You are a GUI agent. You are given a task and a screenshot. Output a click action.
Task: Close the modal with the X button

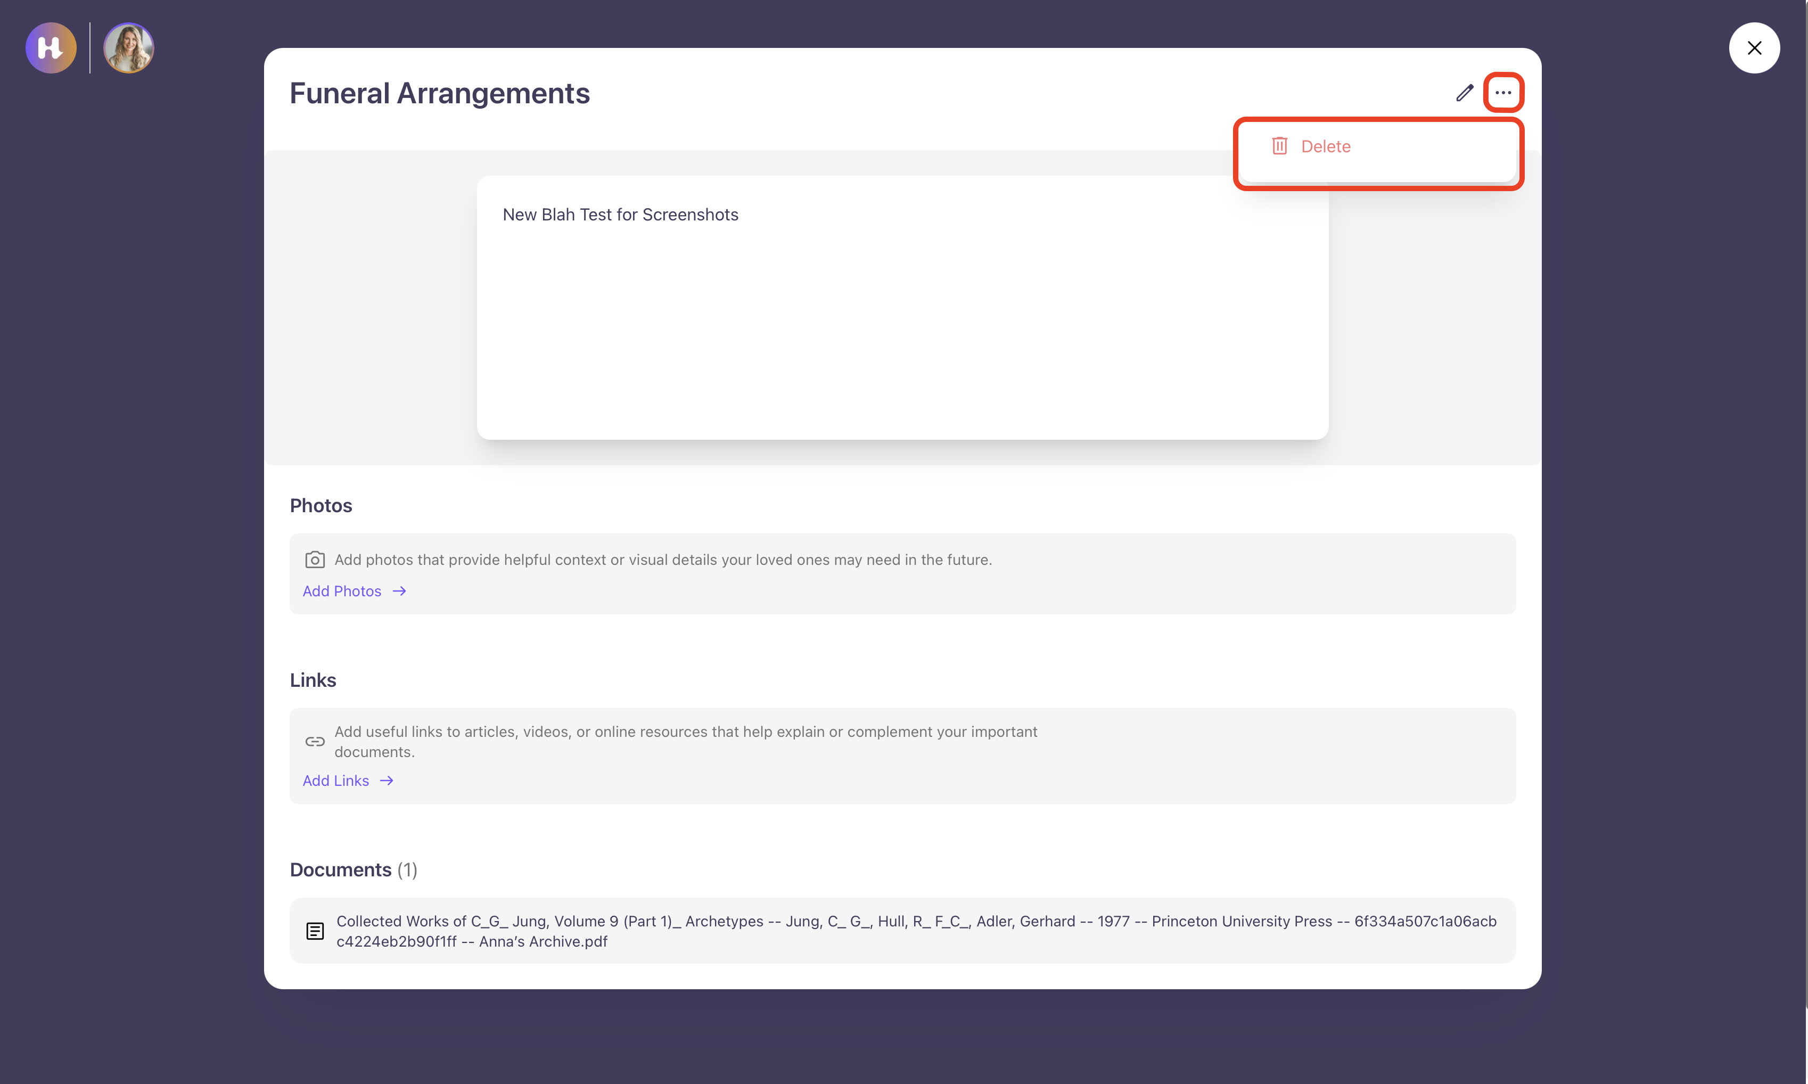pos(1754,48)
